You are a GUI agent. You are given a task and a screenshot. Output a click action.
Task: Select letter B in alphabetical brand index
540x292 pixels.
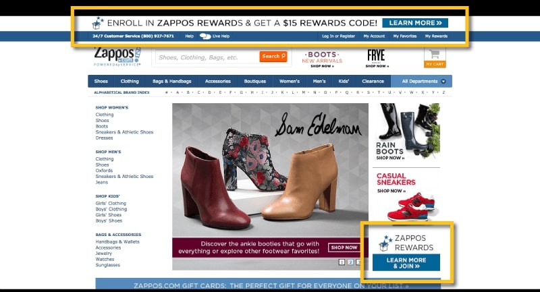point(188,92)
